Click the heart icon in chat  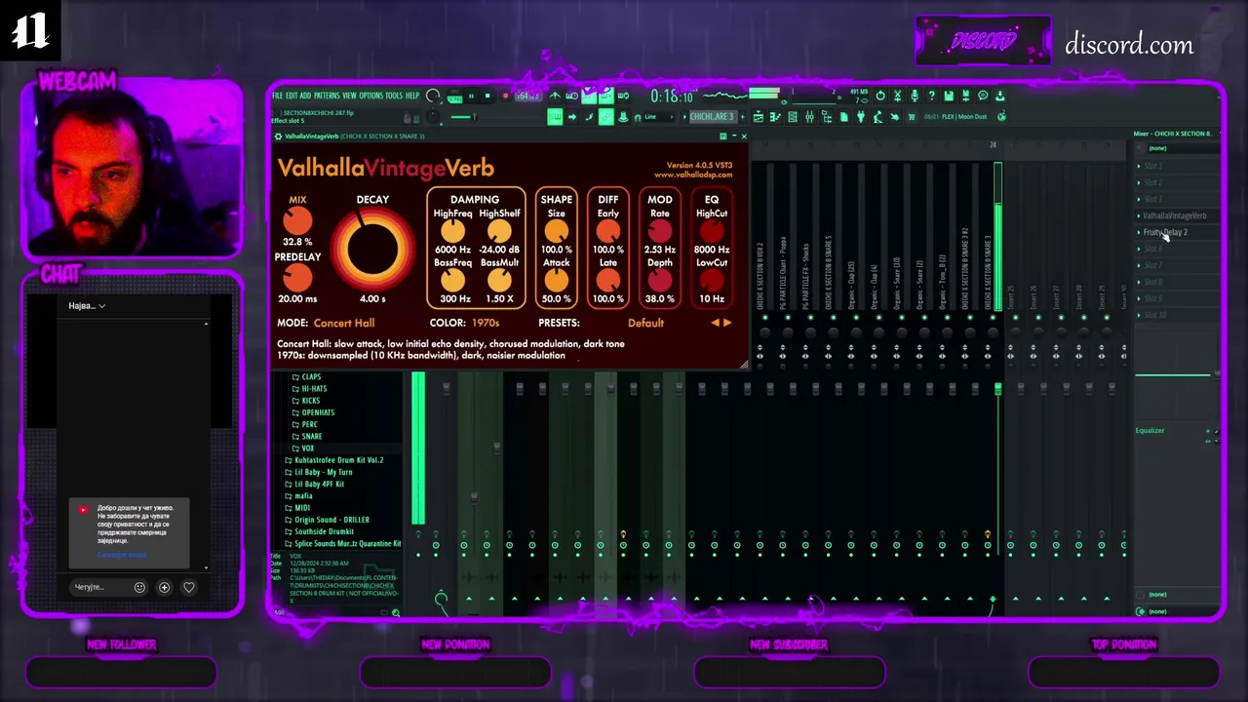189,587
